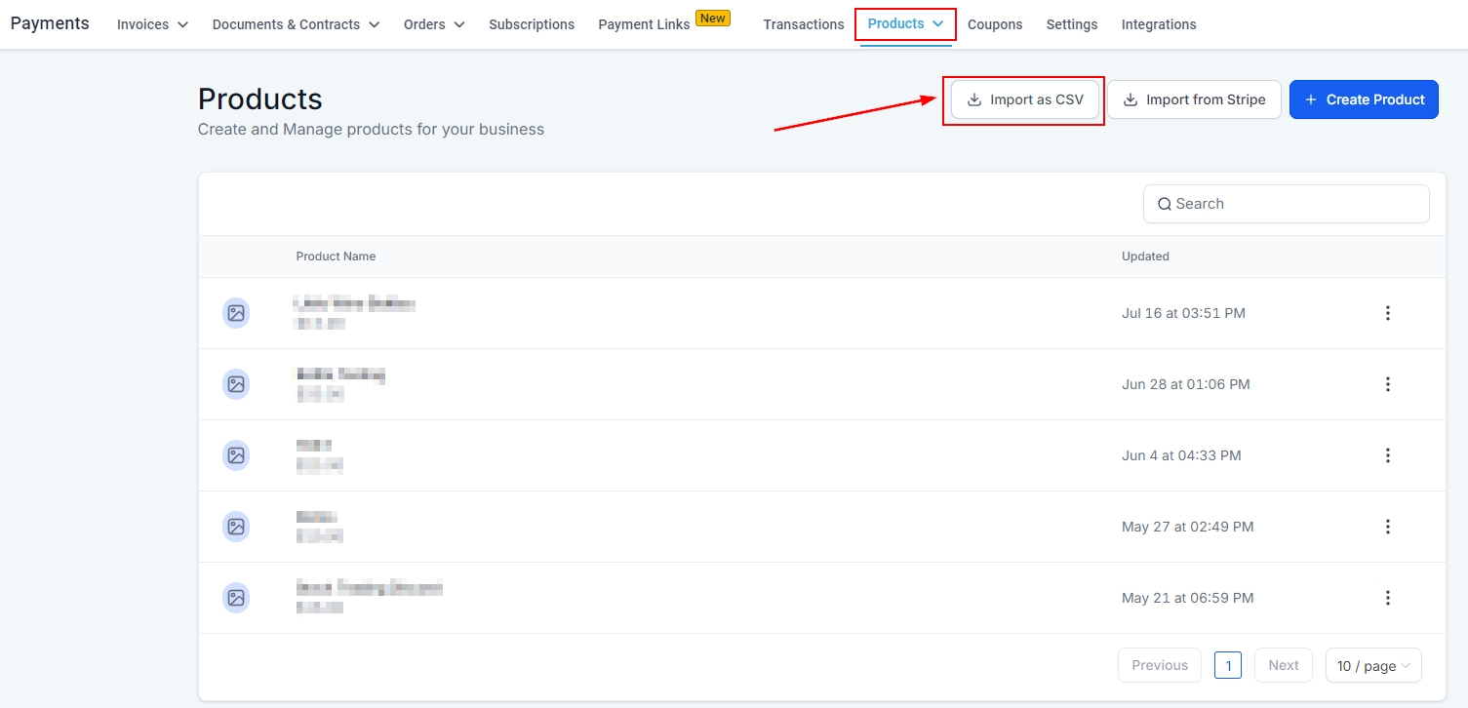Open three-dot menu for Jun 28 product

(1387, 384)
